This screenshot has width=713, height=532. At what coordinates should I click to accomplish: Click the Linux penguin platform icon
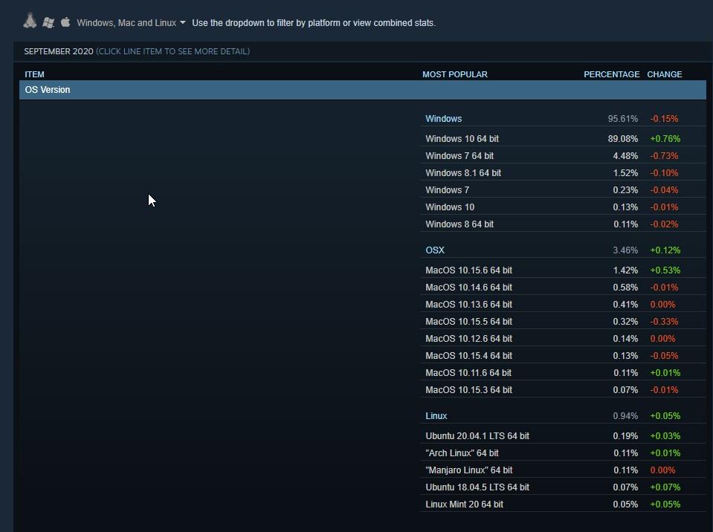(x=30, y=21)
